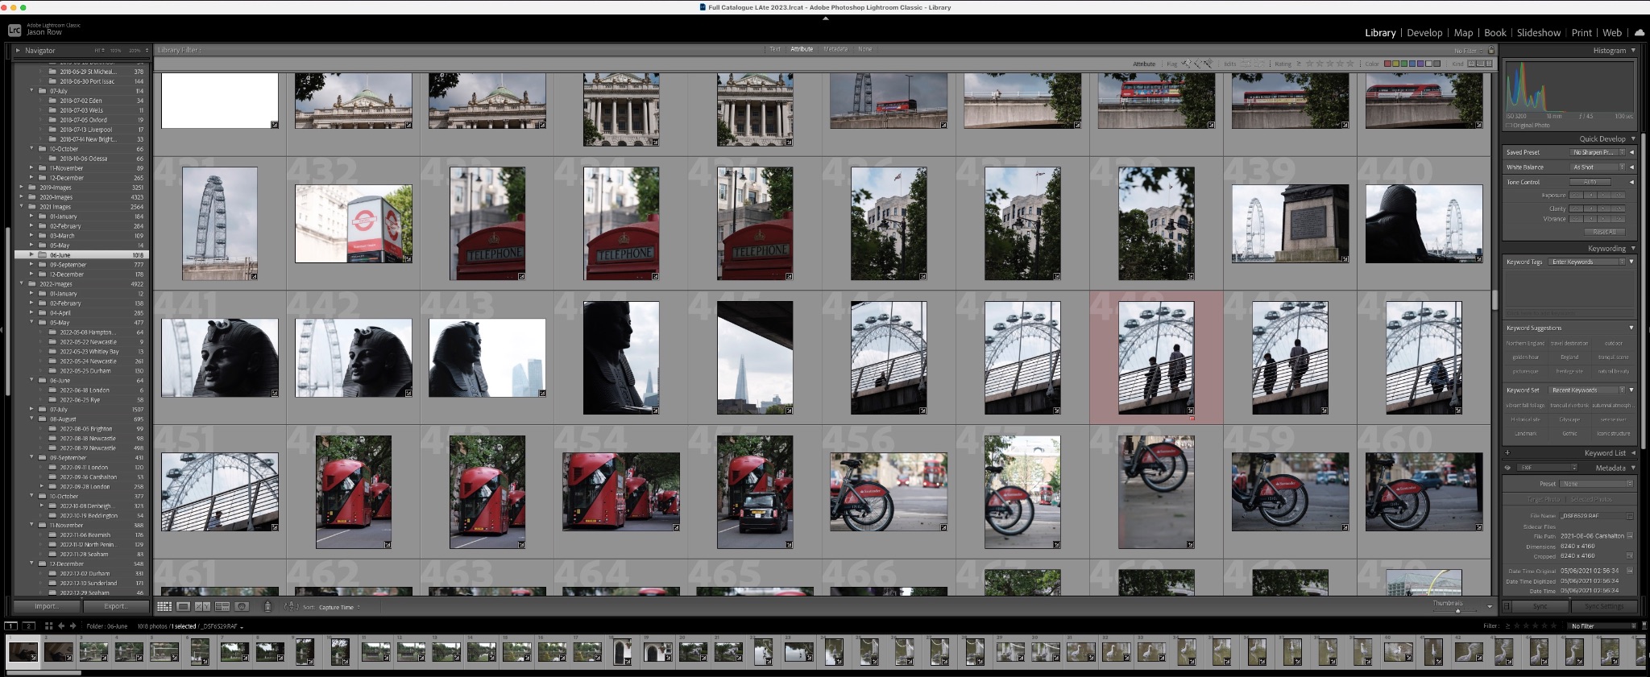The height and width of the screenshot is (677, 1650).
Task: Click the filmstrip grid shortcut icon
Action: click(49, 626)
